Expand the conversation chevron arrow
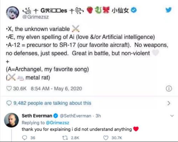The width and height of the screenshot is (178, 142). coord(169,103)
